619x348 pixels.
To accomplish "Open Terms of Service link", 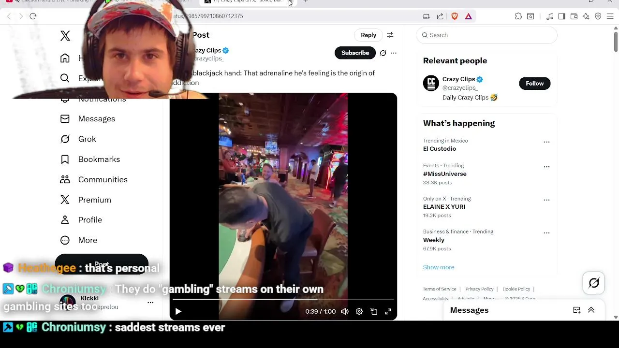I will tap(440, 289).
